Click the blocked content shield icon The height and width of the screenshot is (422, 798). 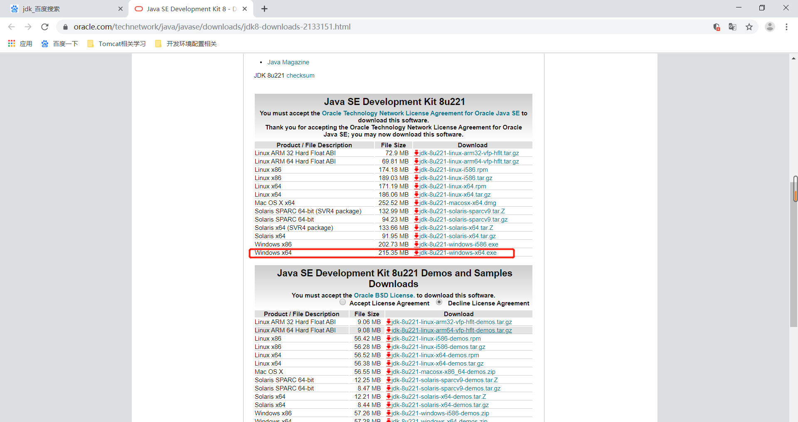point(717,27)
